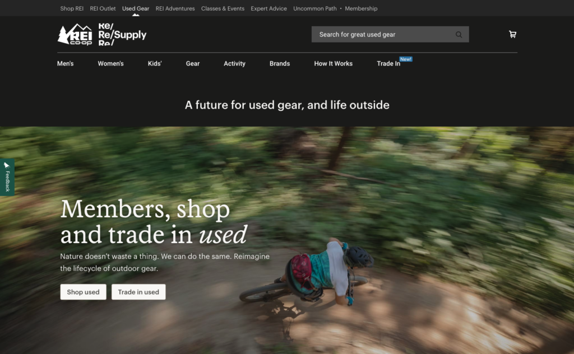The image size is (574, 354).
Task: Select How It Works in navigation
Action: pos(333,64)
